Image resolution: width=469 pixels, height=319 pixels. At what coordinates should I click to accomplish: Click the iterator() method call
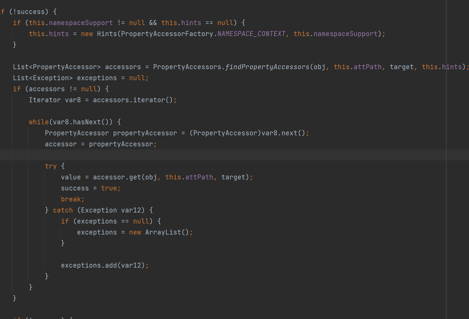(x=149, y=100)
